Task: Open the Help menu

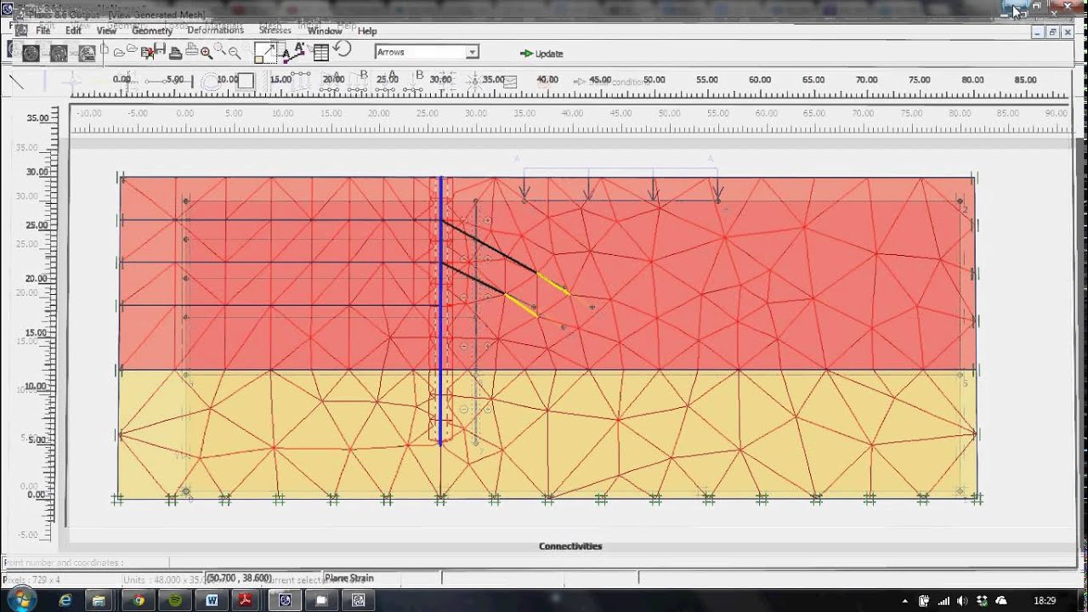Action: click(x=367, y=31)
